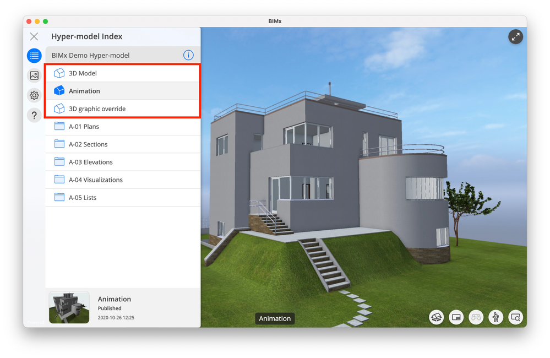This screenshot has height=358, width=550.
Task: Open help question mark icon
Action: point(34,115)
